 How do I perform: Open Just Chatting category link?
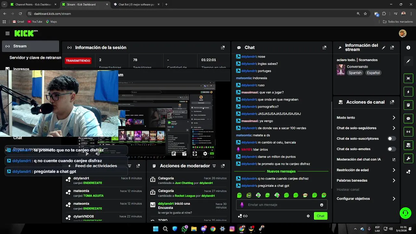coord(184,183)
